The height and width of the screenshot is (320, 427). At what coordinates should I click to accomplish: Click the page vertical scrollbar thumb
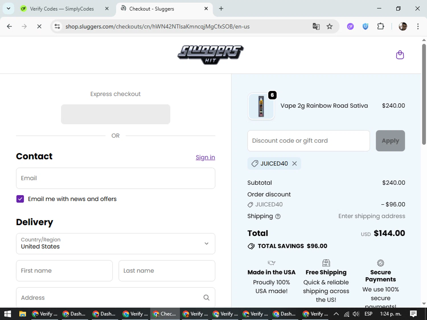pyautogui.click(x=424, y=94)
